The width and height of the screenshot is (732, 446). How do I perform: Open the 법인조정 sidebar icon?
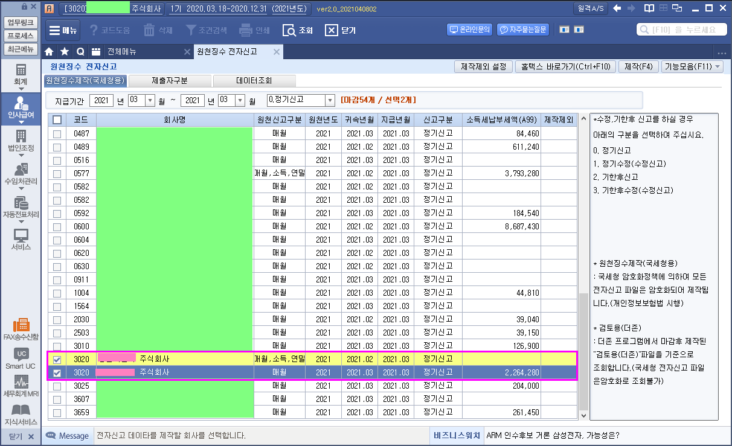[x=21, y=140]
